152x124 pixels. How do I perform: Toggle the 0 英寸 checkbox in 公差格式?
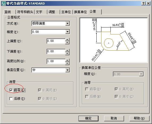[40, 99]
